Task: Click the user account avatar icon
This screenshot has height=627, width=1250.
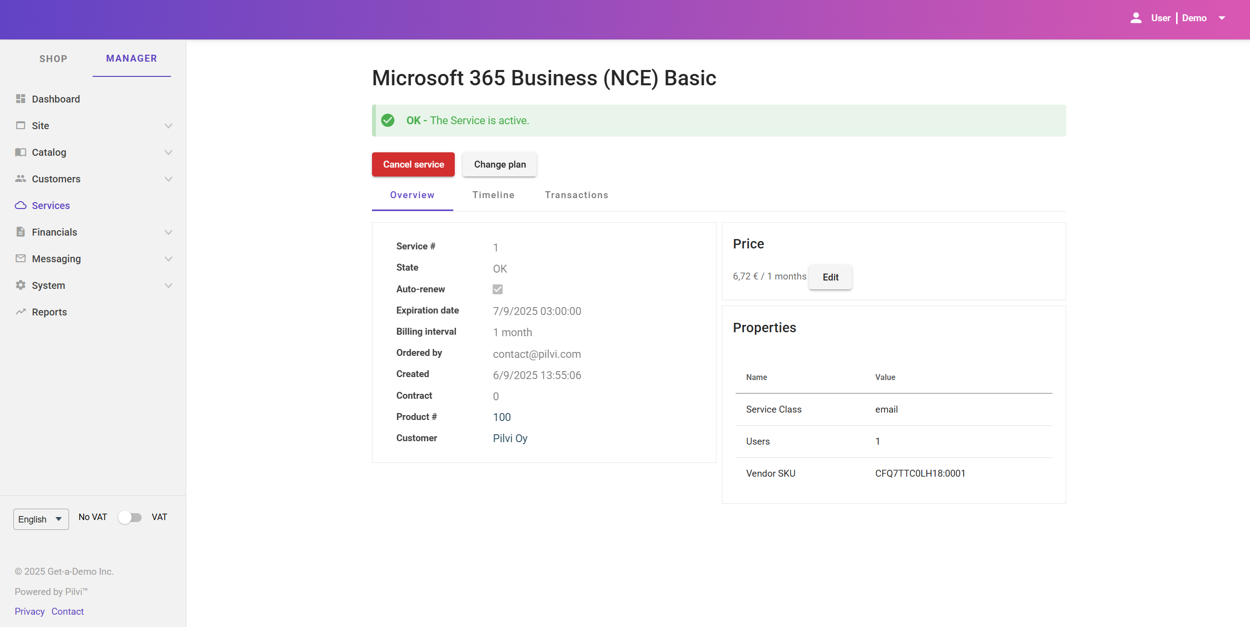Action: pyautogui.click(x=1136, y=18)
